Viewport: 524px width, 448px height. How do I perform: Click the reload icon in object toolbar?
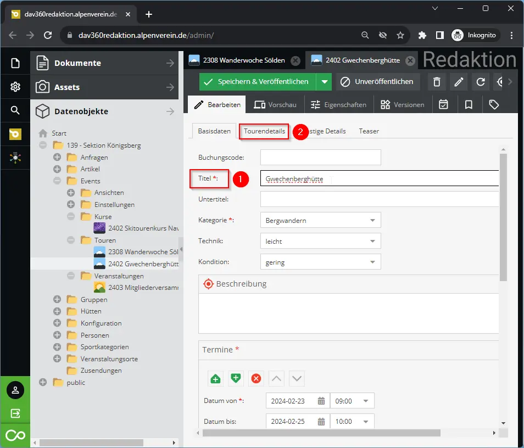tap(481, 82)
